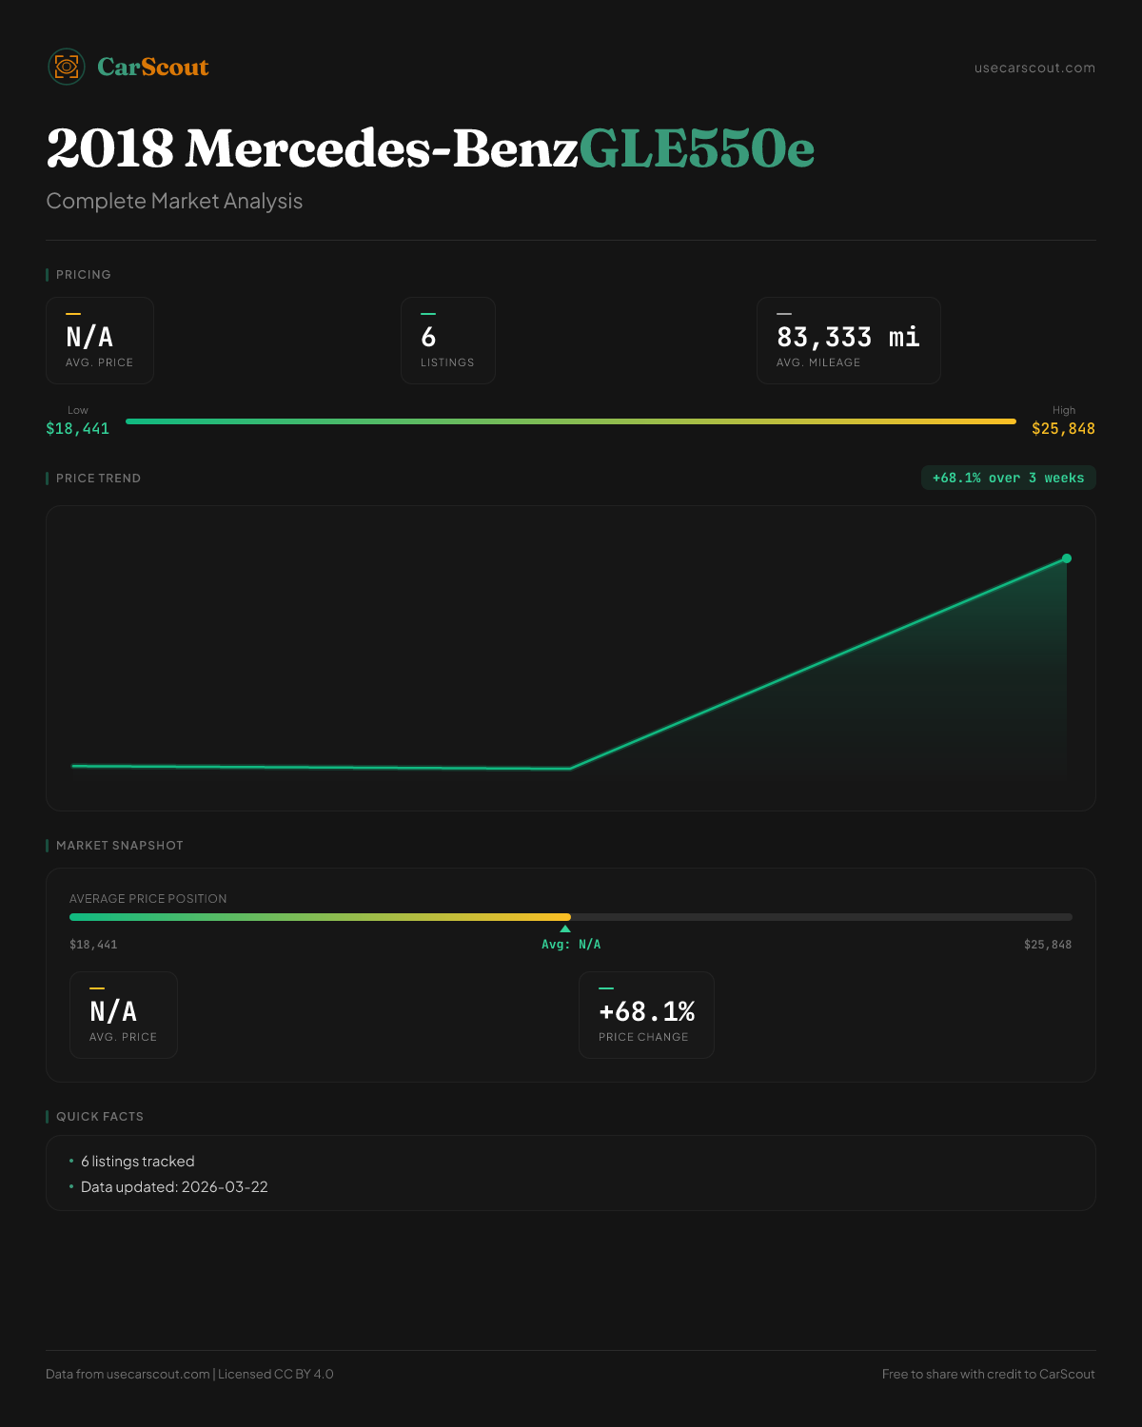Click the Data updated 2026-03-22 fact
This screenshot has height=1427, width=1142.
tap(174, 1187)
